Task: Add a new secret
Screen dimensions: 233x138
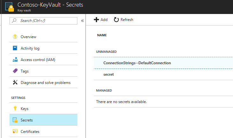Action: pos(101,20)
